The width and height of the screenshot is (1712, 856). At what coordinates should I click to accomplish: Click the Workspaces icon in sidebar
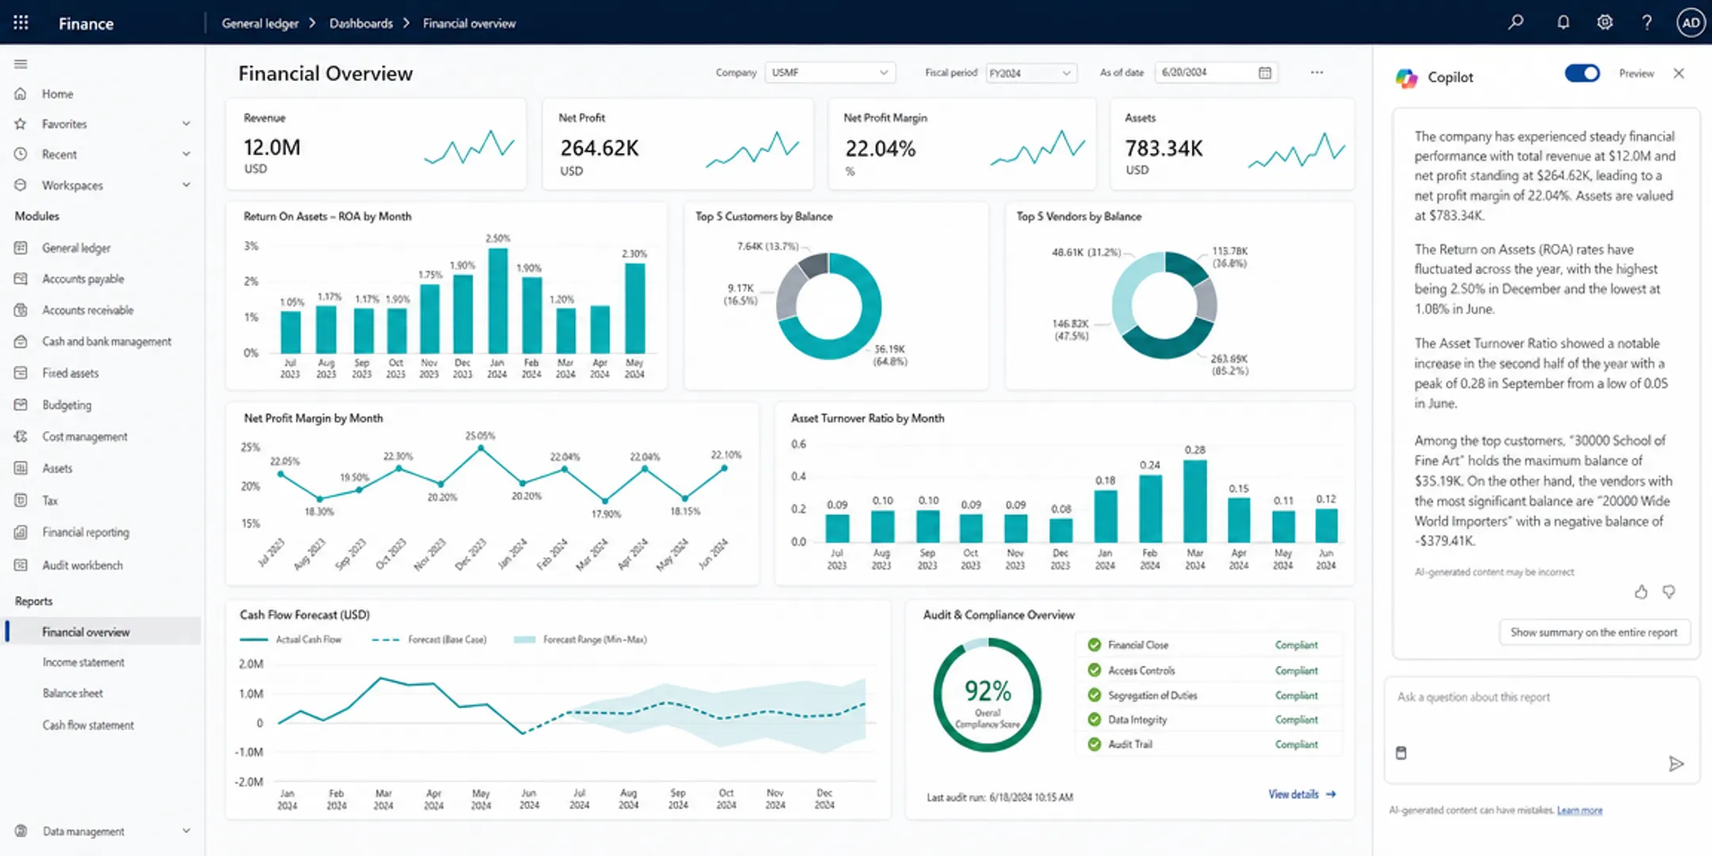point(21,185)
